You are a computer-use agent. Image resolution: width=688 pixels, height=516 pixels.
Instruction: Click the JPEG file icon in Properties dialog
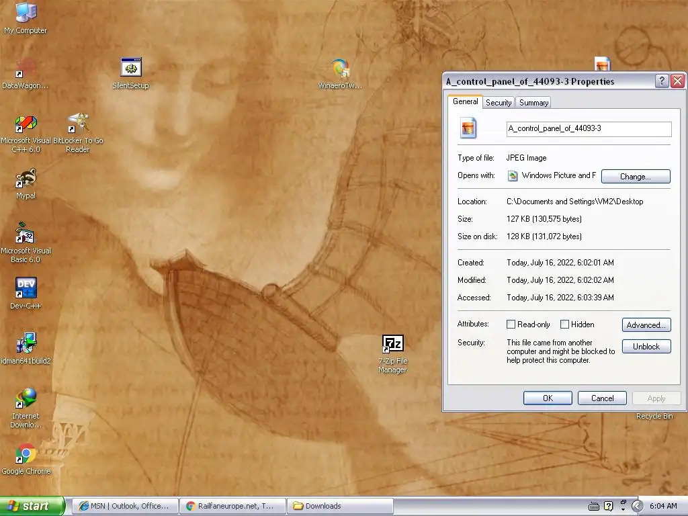468,128
